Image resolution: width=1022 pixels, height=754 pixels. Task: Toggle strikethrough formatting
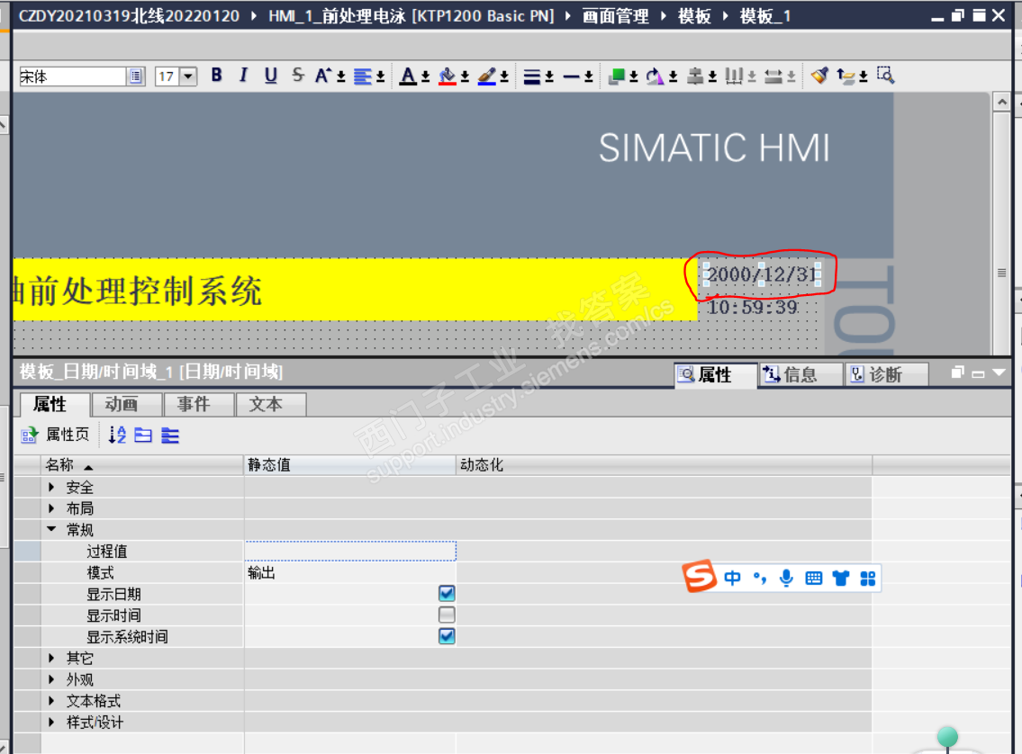coord(298,76)
